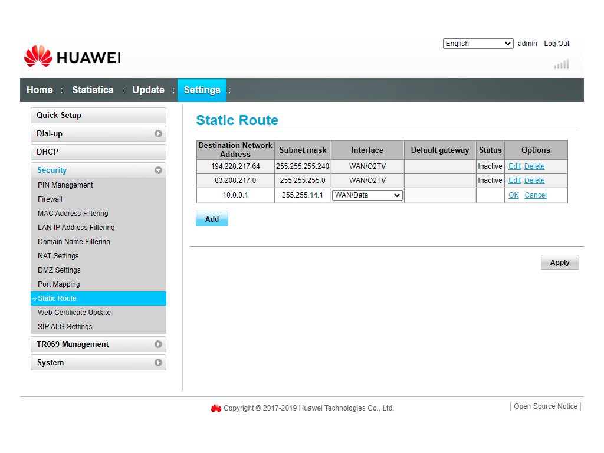Expand the TR069 Management arrow

(158, 344)
